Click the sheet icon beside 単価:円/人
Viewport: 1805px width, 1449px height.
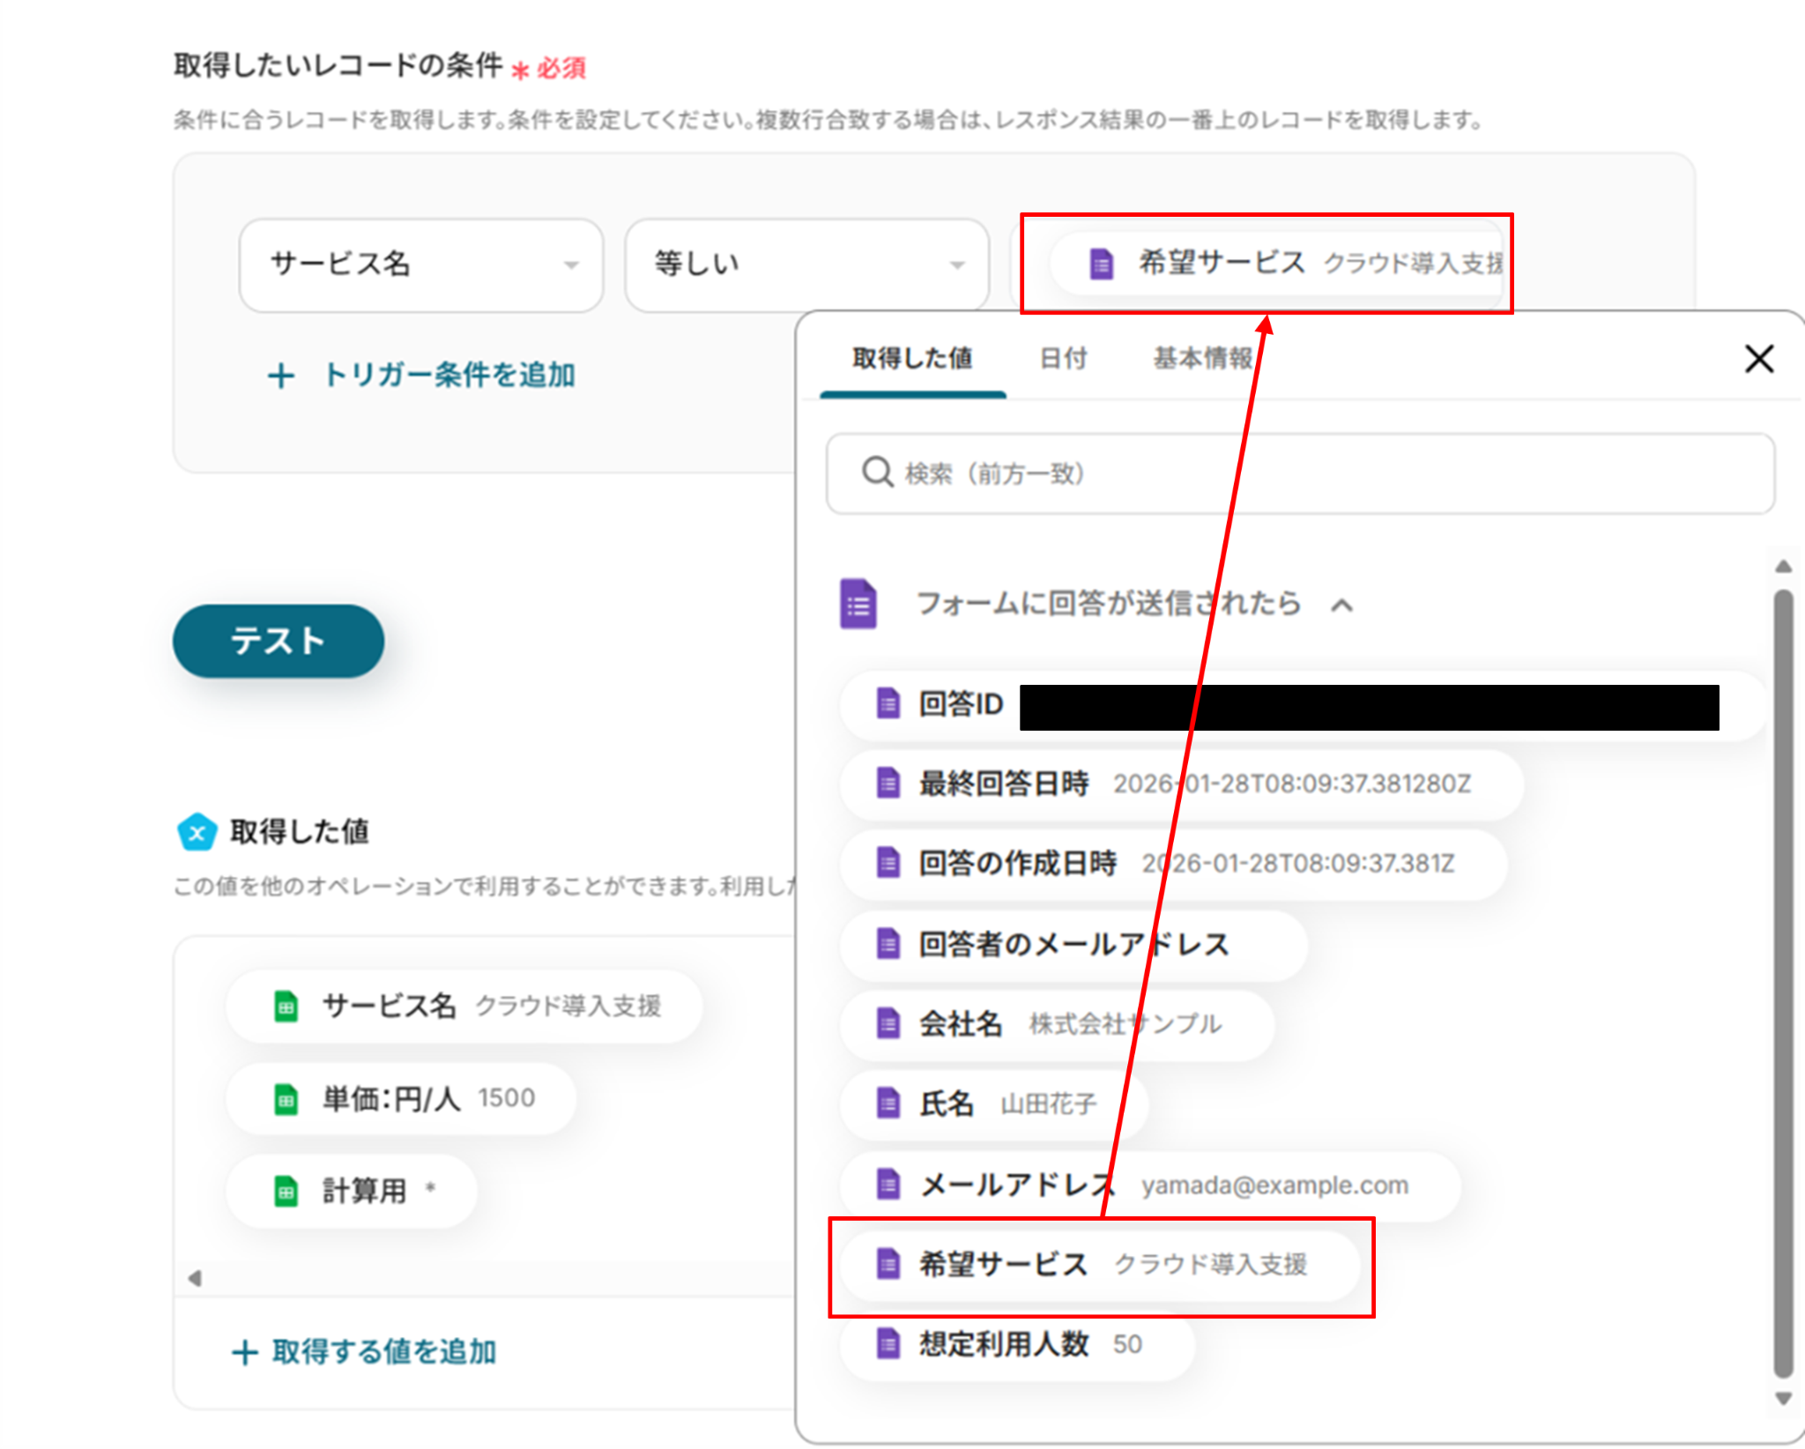pos(286,1098)
